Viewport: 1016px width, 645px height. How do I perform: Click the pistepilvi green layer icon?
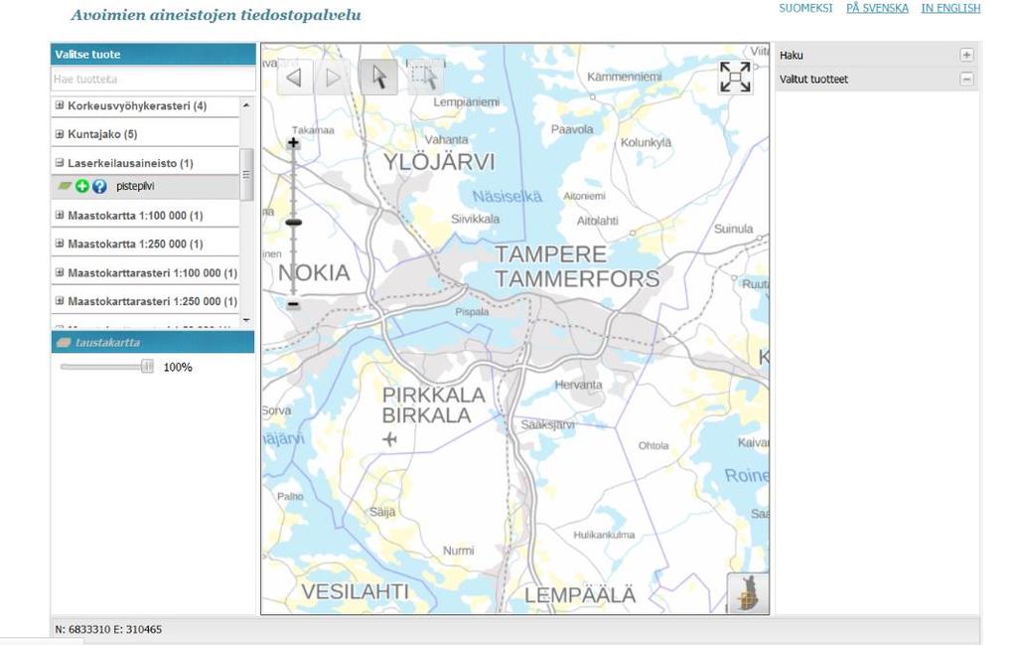(x=65, y=186)
